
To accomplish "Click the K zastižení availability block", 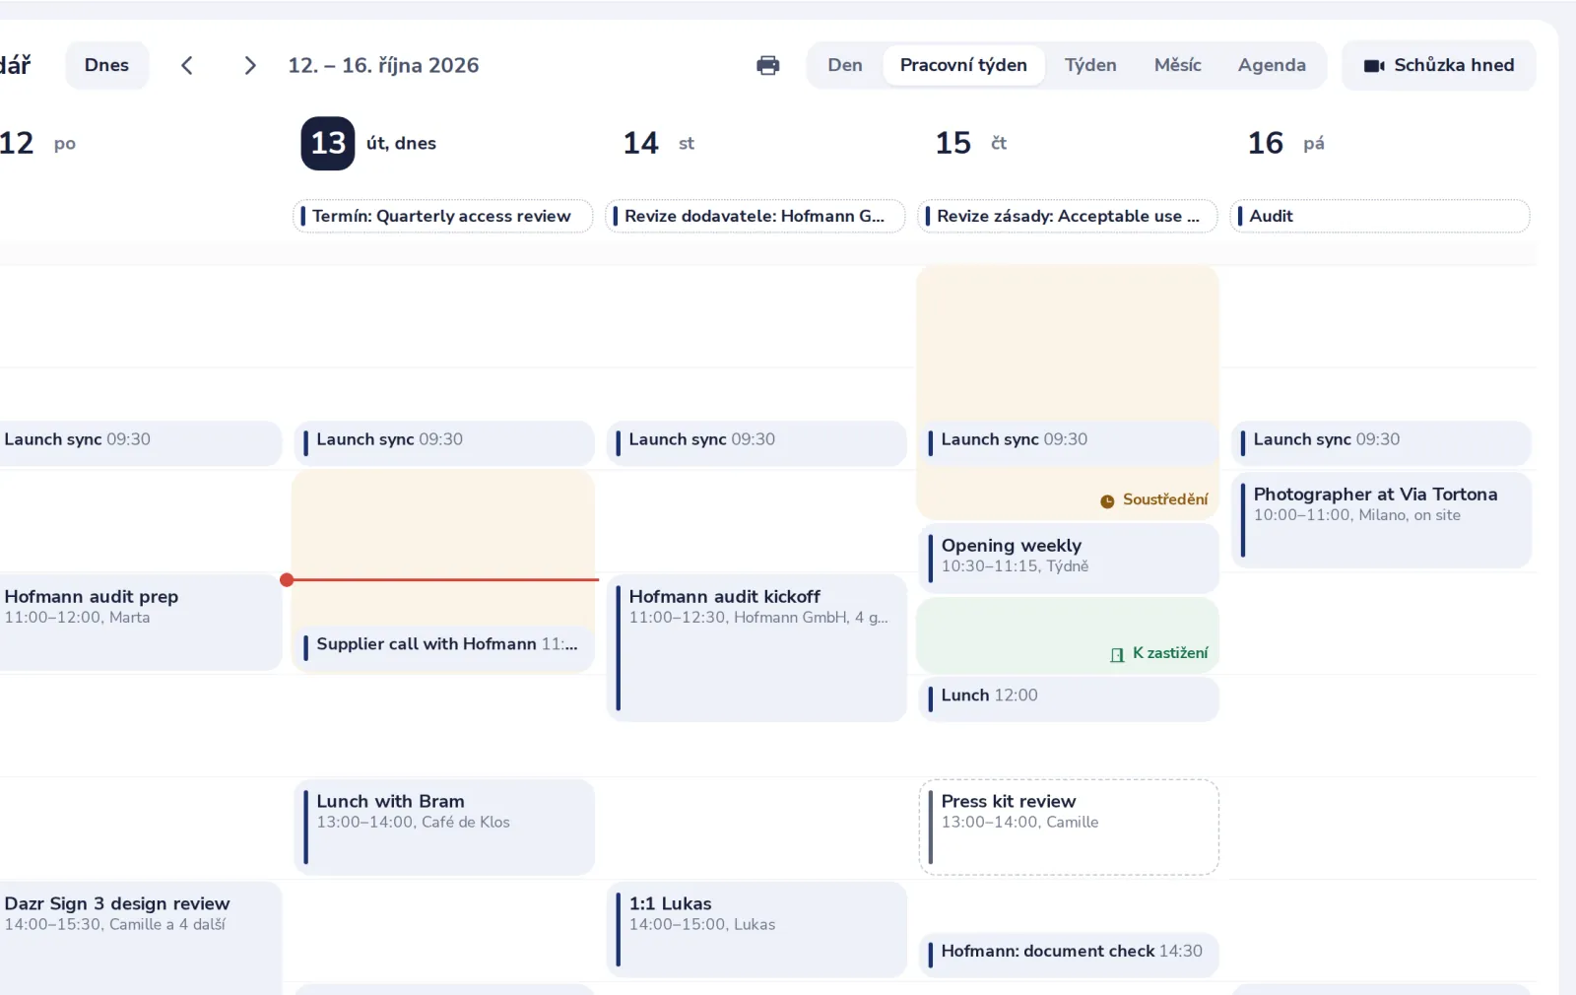I will (x=1068, y=635).
